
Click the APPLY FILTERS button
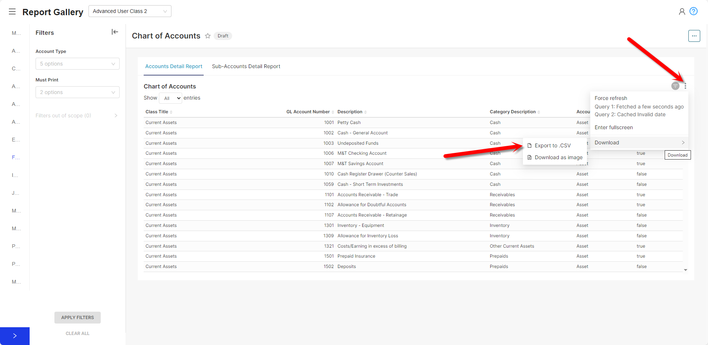point(77,318)
